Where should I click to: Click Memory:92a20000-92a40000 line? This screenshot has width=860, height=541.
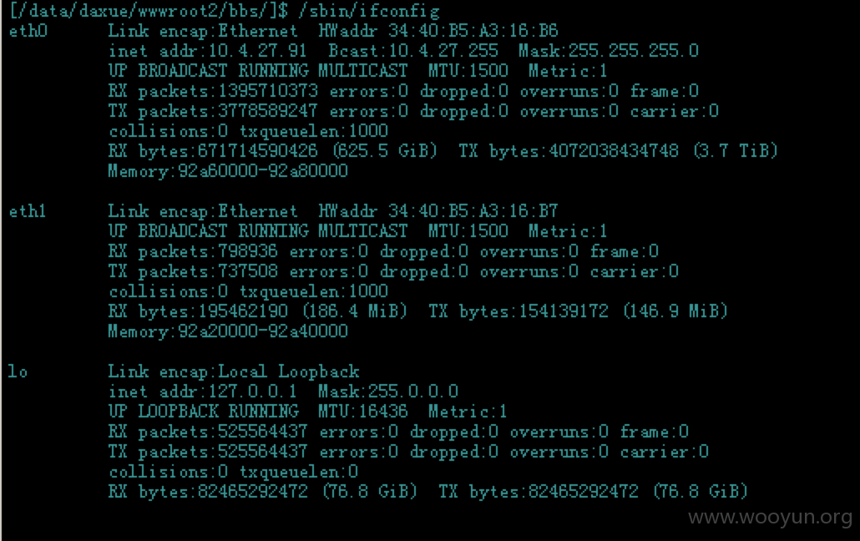228,331
